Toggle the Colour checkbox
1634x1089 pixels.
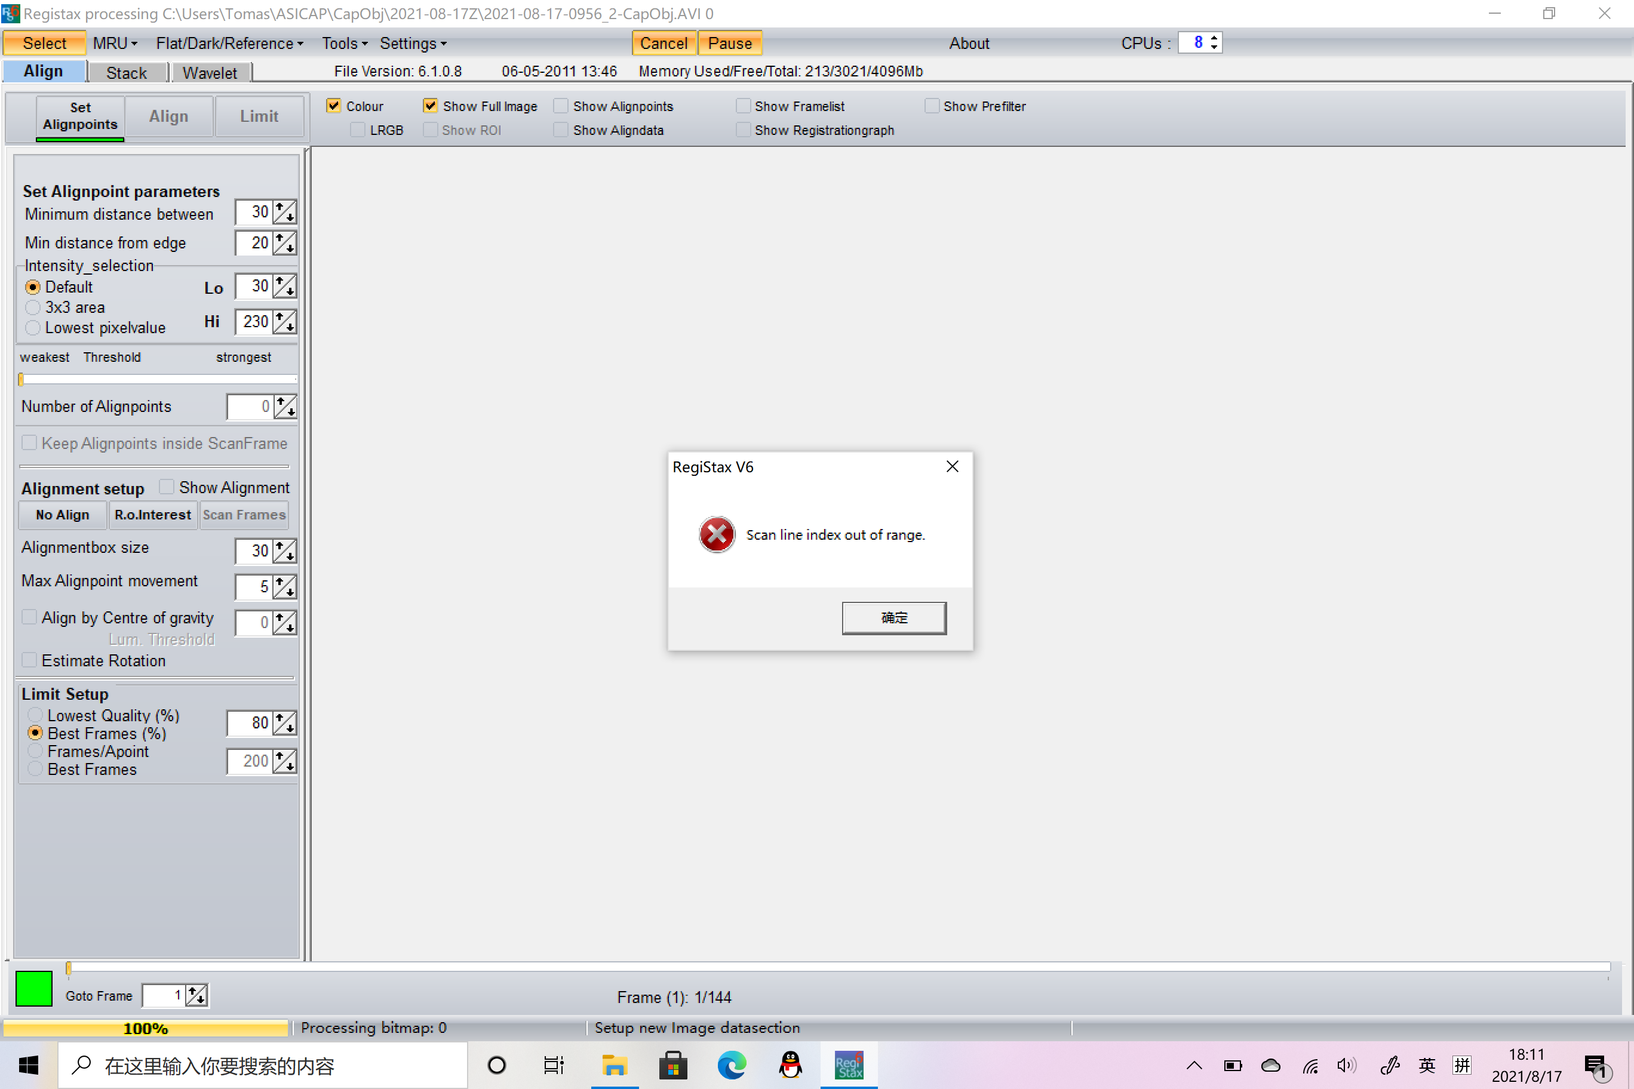point(333,106)
